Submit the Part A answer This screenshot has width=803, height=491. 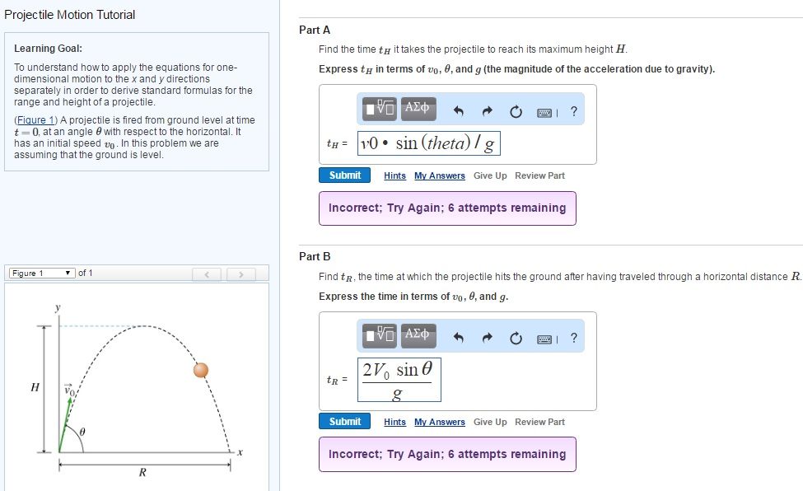344,175
